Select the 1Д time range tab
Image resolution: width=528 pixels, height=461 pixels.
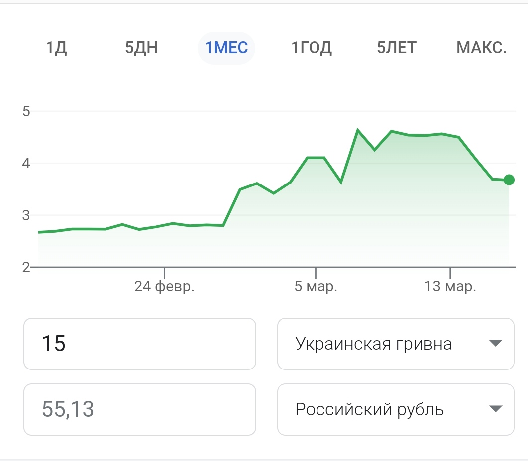point(56,48)
